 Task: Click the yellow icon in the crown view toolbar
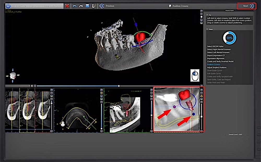click(x=201, y=96)
